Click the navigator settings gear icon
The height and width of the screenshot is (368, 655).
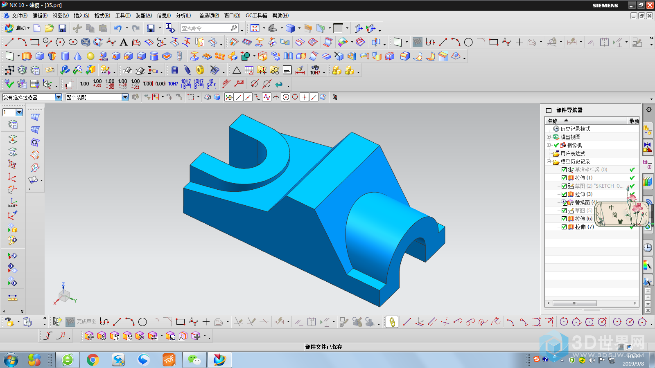click(649, 110)
